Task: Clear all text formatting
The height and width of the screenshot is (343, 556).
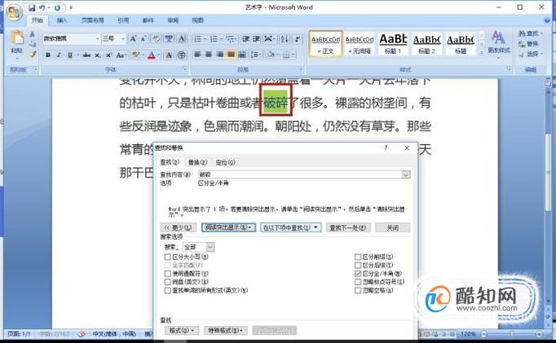Action: click(156, 38)
